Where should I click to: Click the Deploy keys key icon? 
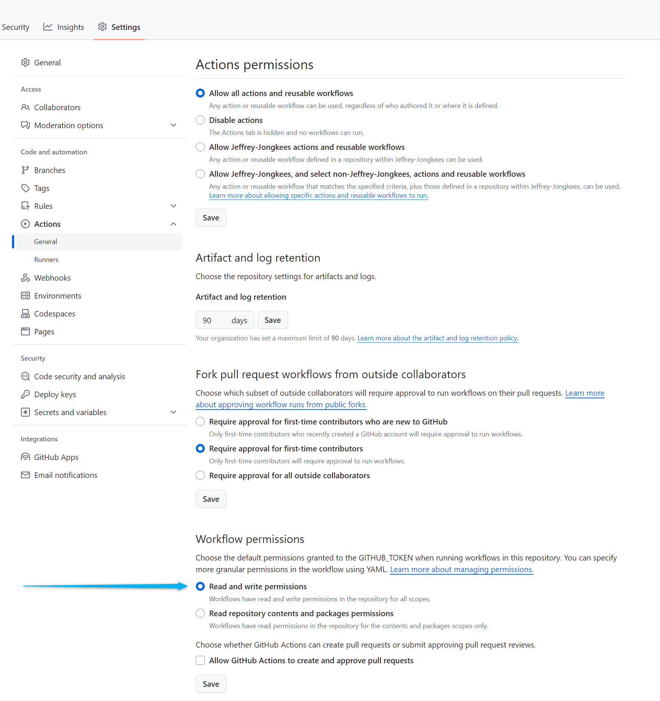(25, 394)
